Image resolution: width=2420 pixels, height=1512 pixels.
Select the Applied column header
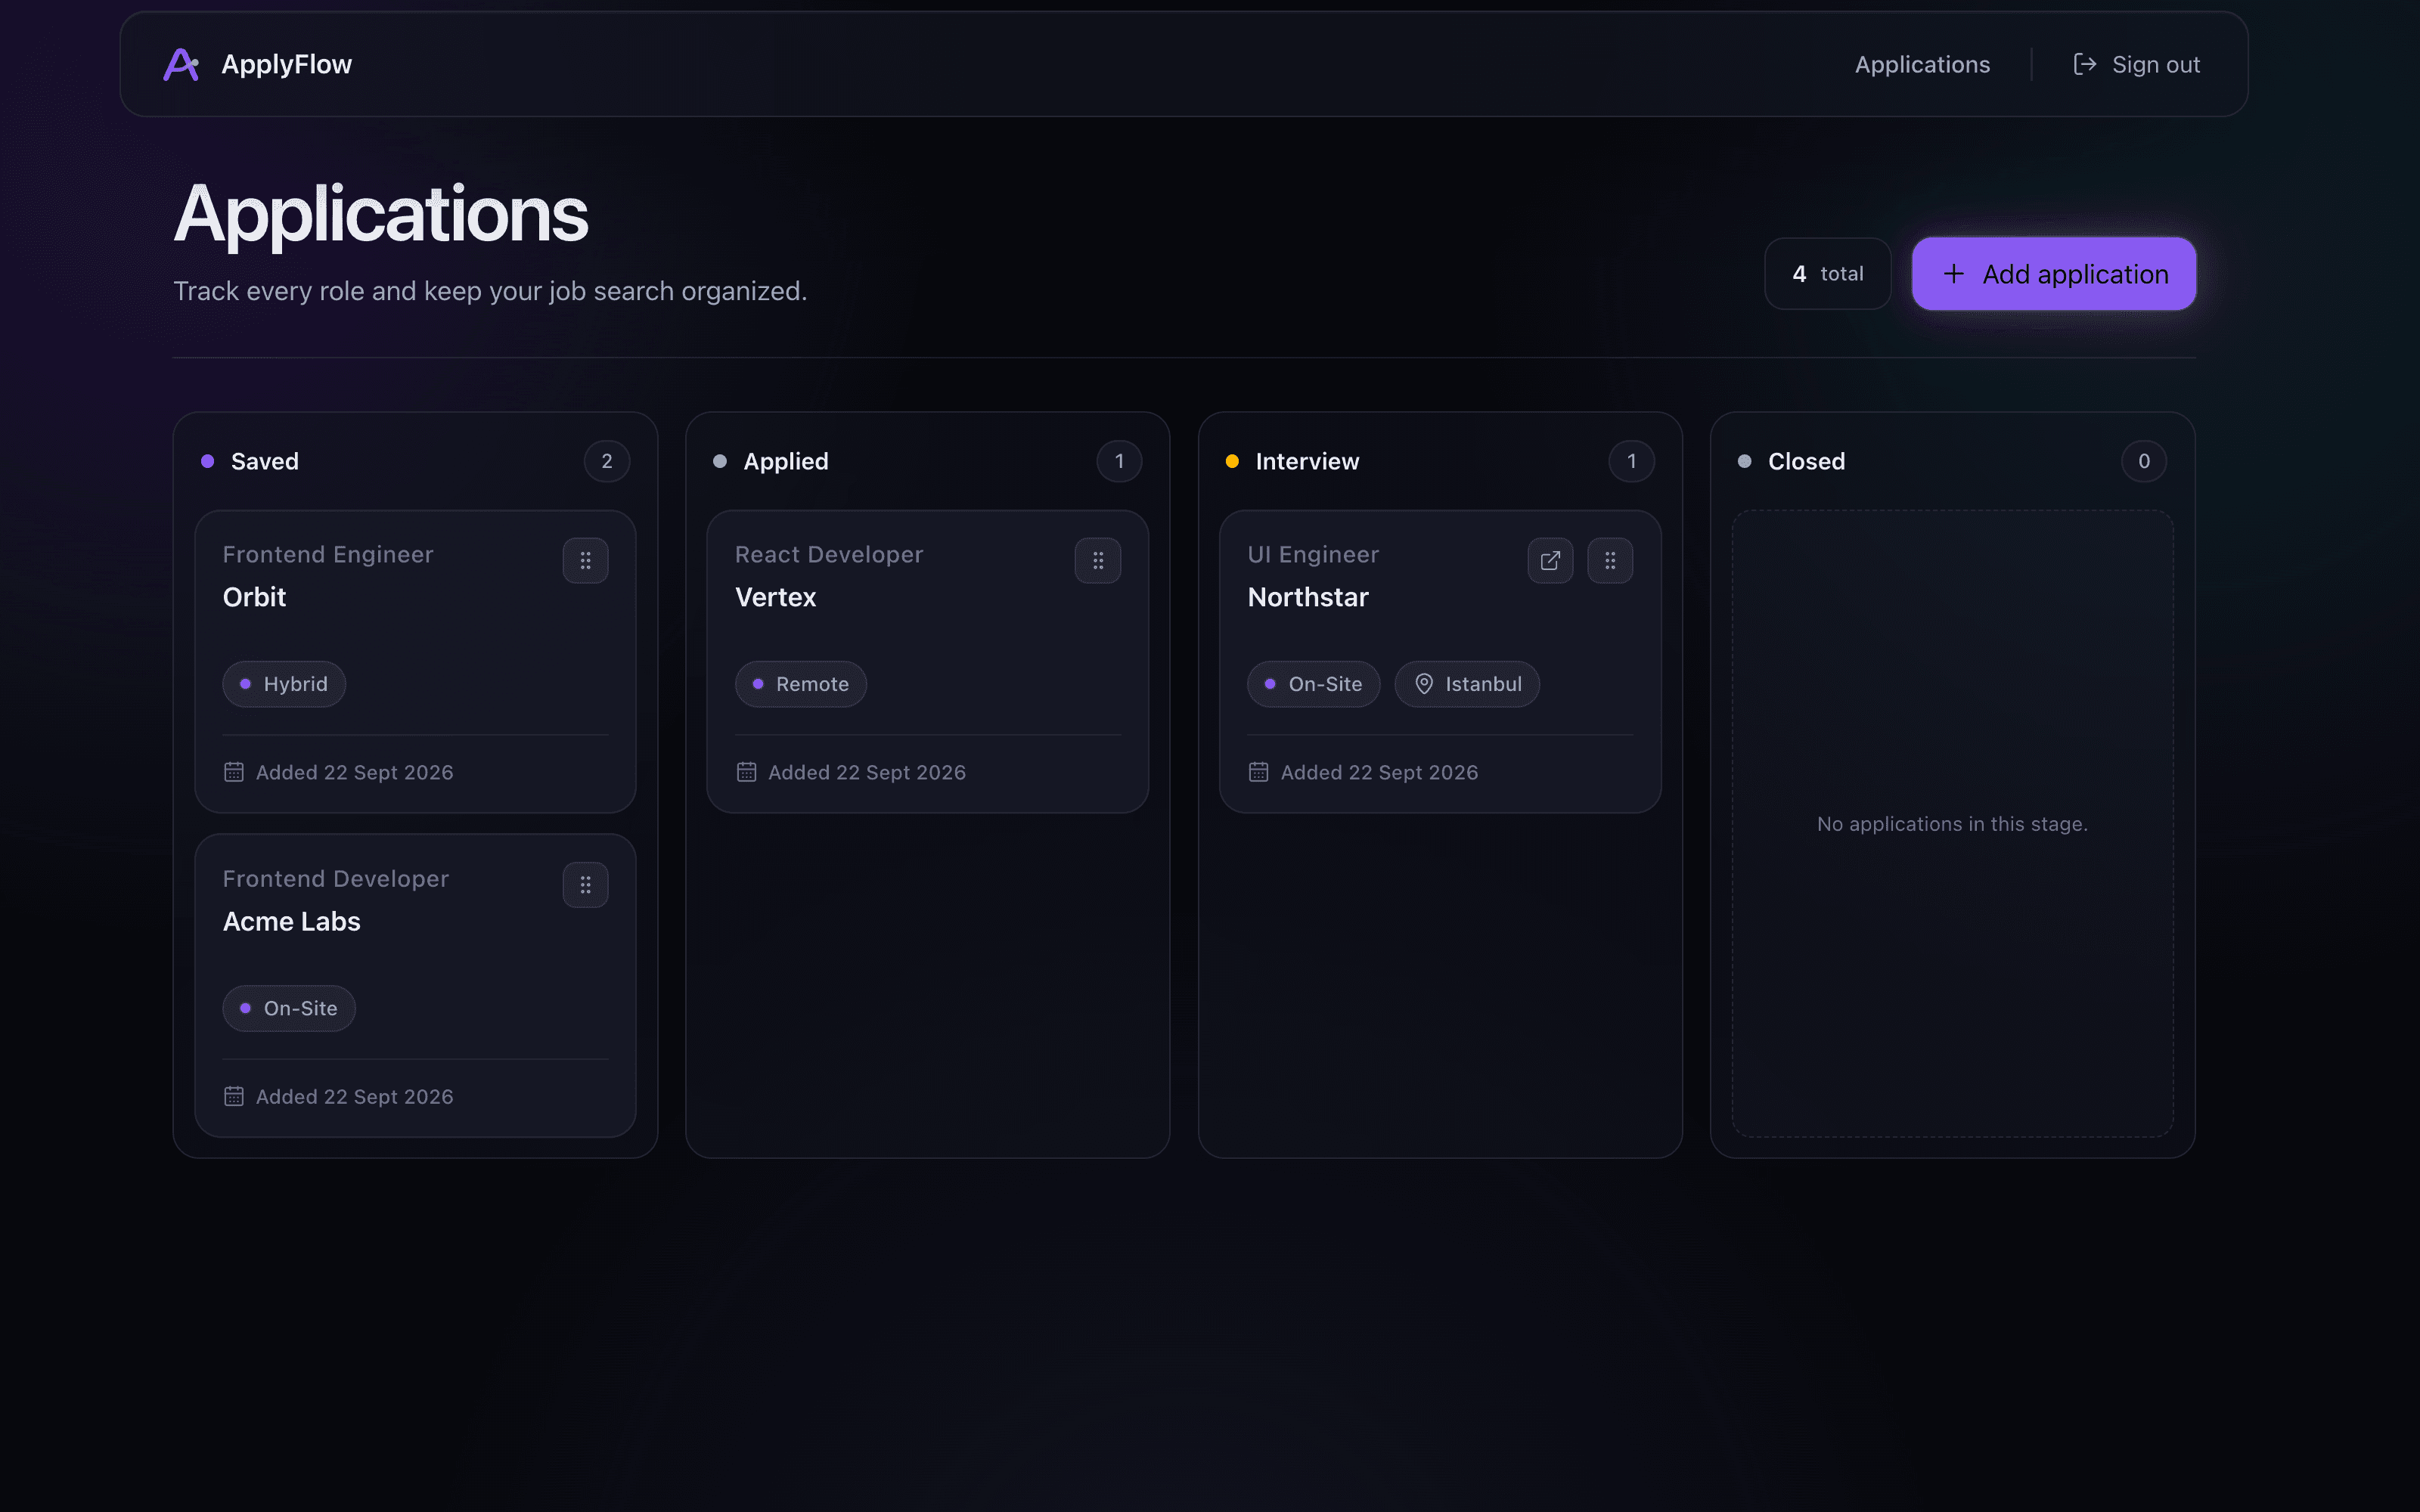tap(785, 461)
